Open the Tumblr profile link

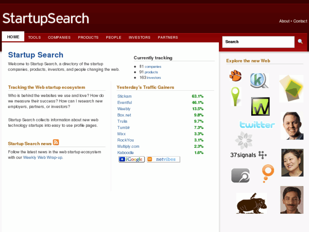tap(124, 128)
